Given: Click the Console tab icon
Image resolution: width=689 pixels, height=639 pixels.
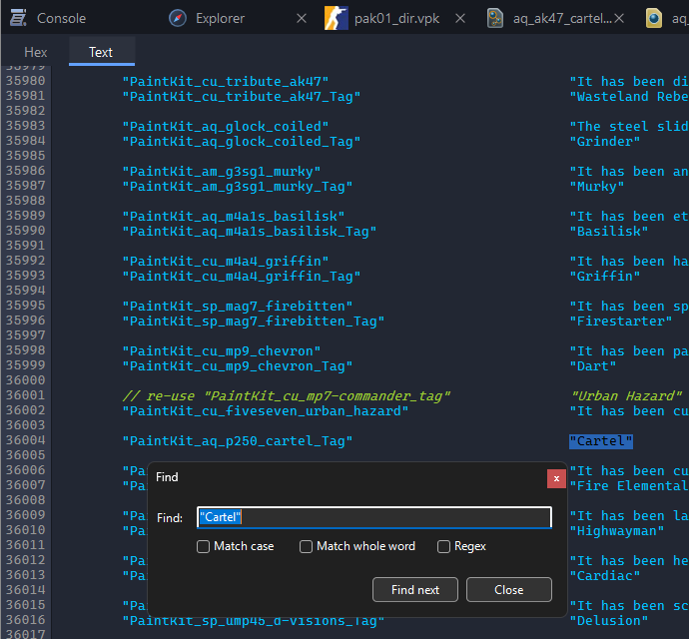Looking at the screenshot, I should 18,18.
